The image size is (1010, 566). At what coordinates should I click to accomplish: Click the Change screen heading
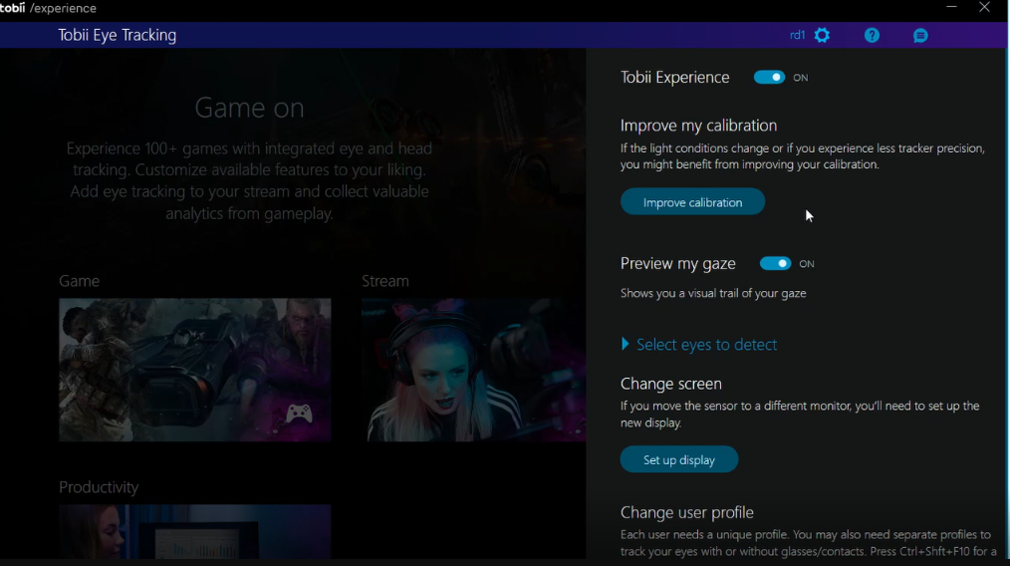670,384
